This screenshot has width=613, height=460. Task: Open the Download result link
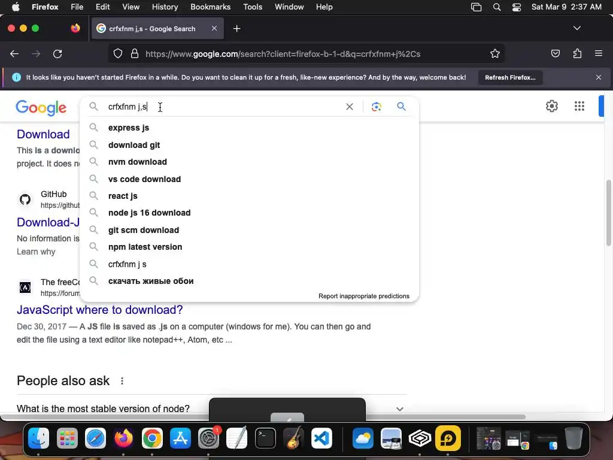tap(43, 134)
